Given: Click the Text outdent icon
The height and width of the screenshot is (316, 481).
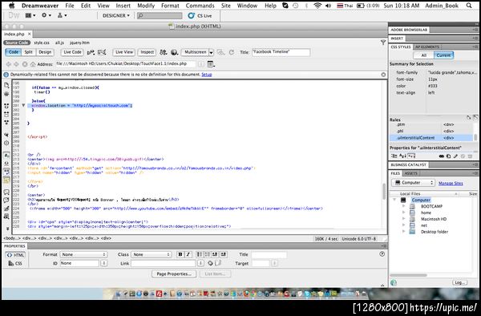Looking at the screenshot, I should point(215,254).
